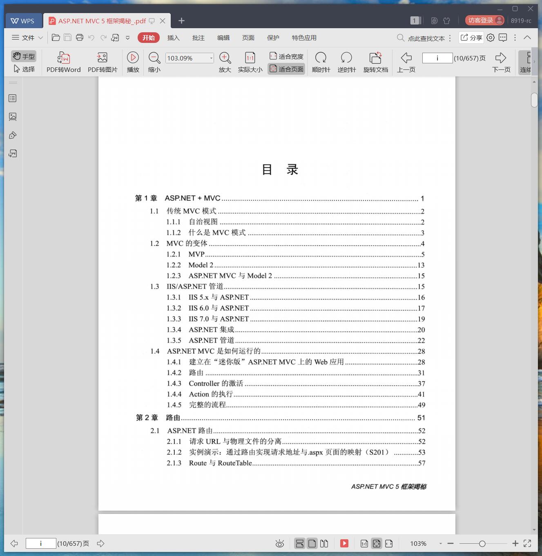Toggle continuous scrolling in status bar
This screenshot has width=542, height=556.
[x=300, y=543]
